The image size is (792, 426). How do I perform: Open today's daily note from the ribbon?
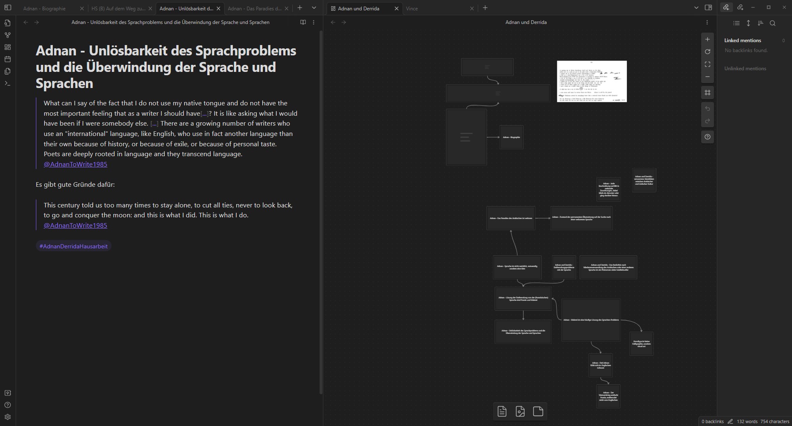pos(7,59)
